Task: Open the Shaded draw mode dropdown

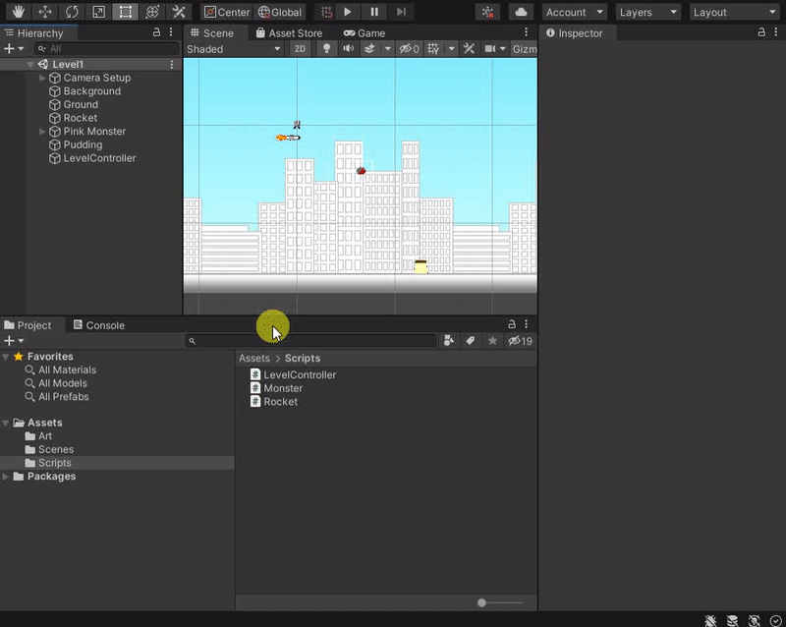Action: pos(234,49)
